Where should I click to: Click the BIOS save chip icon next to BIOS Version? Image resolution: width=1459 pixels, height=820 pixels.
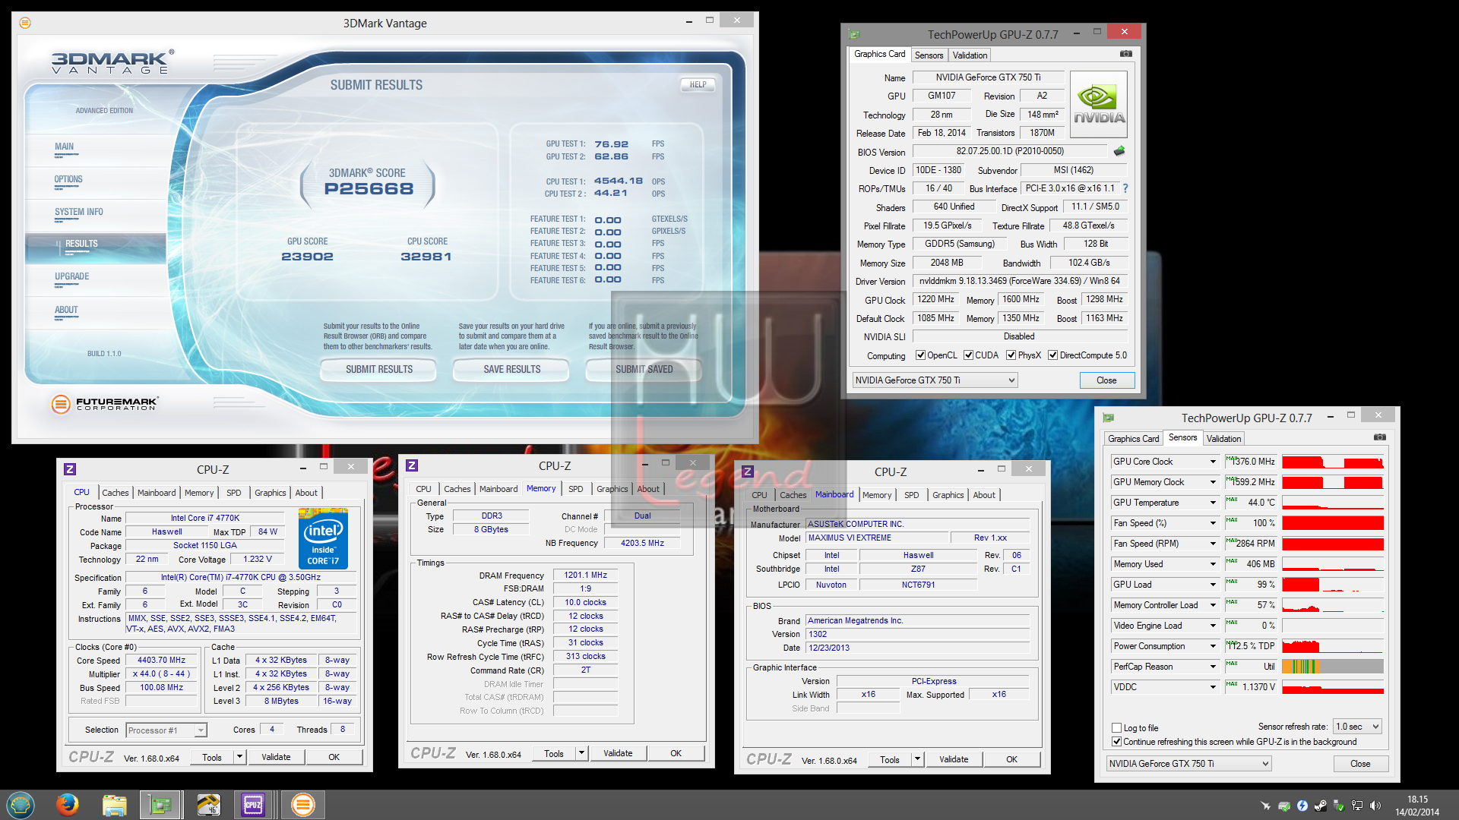[1119, 151]
